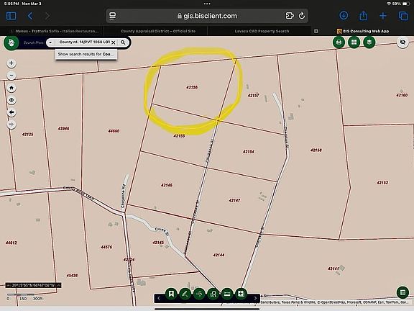Open the bookmarks tool in bottom toolbar
This screenshot has width=414, height=311.
pyautogui.click(x=171, y=294)
